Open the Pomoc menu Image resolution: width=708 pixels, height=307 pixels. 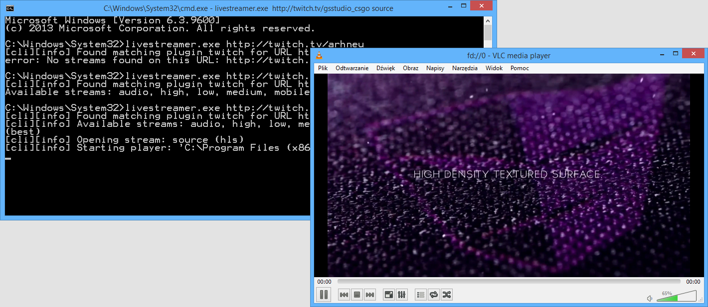point(520,68)
